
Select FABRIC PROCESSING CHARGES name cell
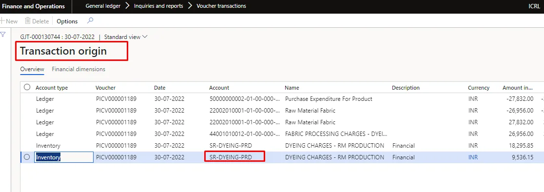pos(336,134)
